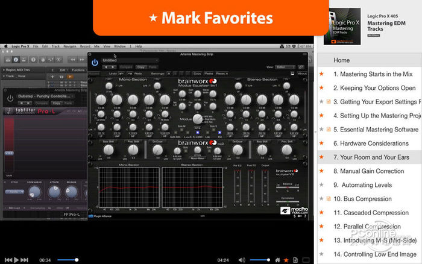Click the Logic fast-forward transport button
The image size is (422, 264).
pos(81,60)
